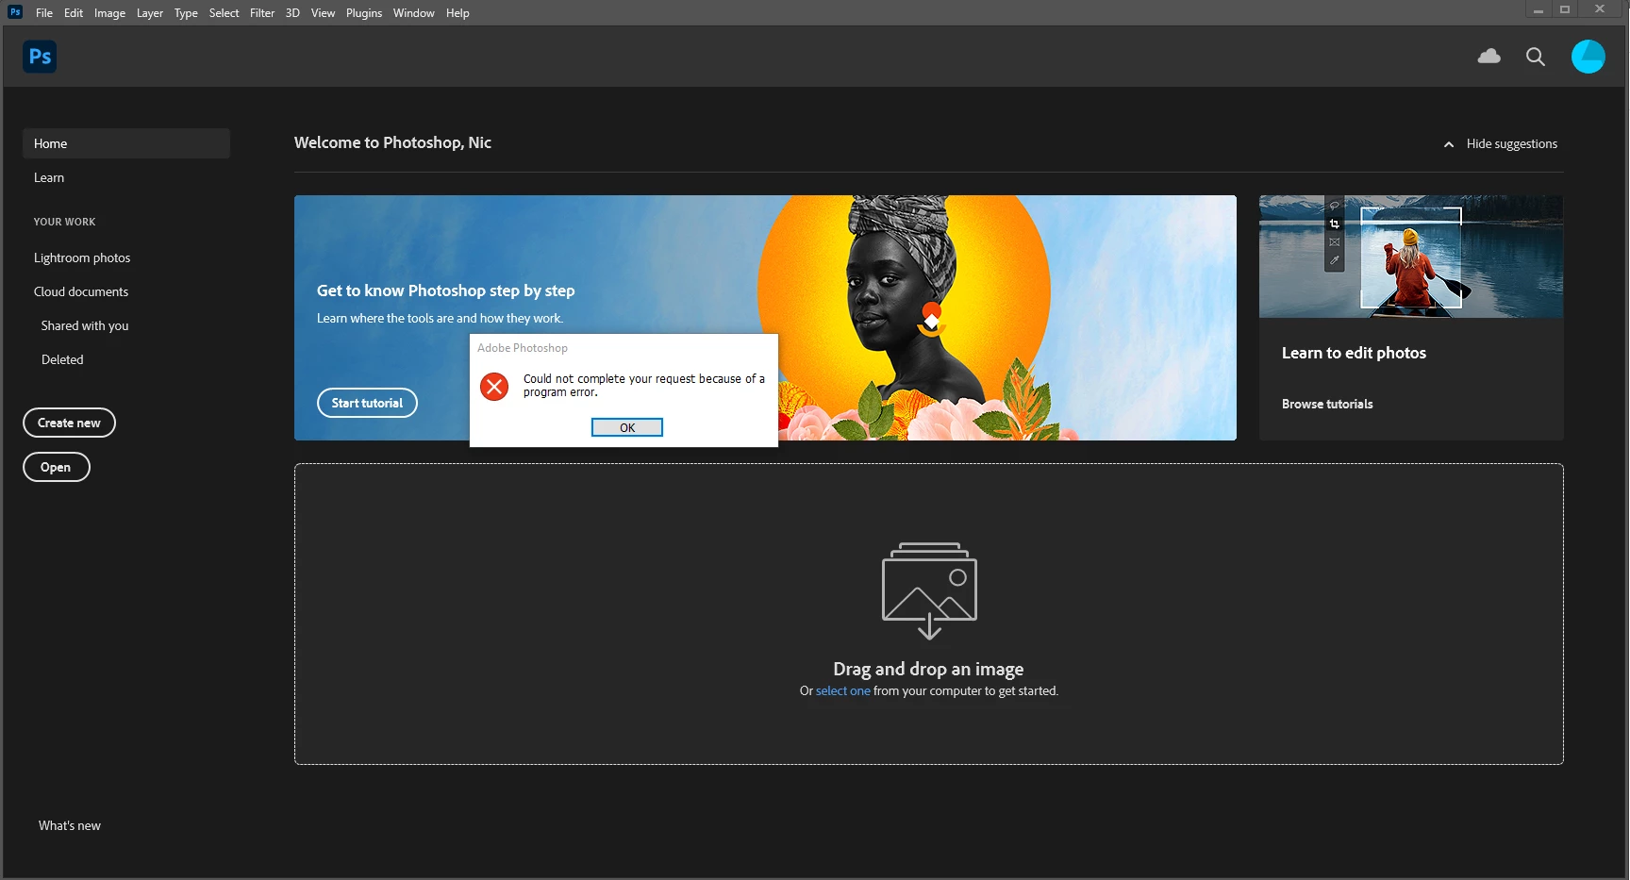1630x880 pixels.
Task: Click the Learn to edit photos heading
Action: click(x=1354, y=353)
